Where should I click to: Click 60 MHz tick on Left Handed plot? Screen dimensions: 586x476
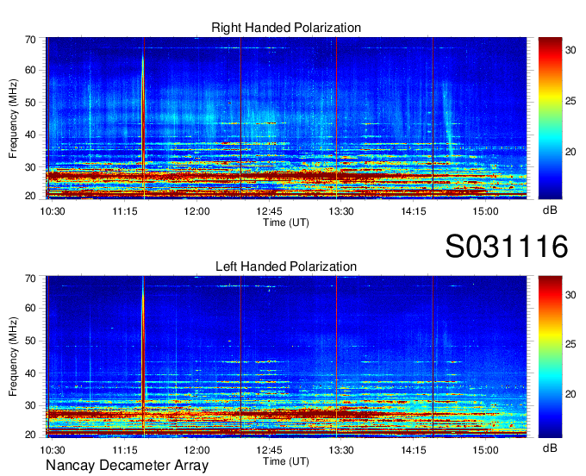click(31, 308)
